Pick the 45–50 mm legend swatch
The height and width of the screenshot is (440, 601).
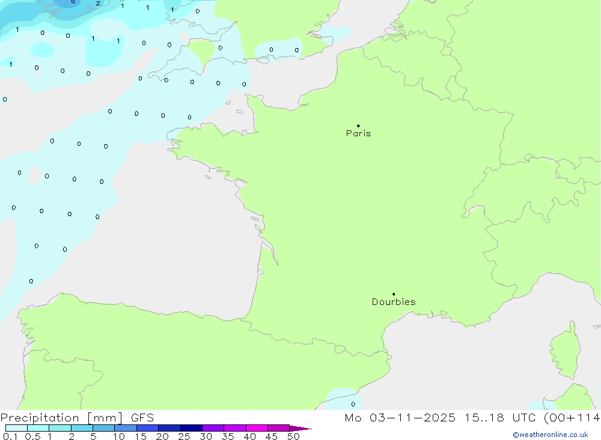279,428
